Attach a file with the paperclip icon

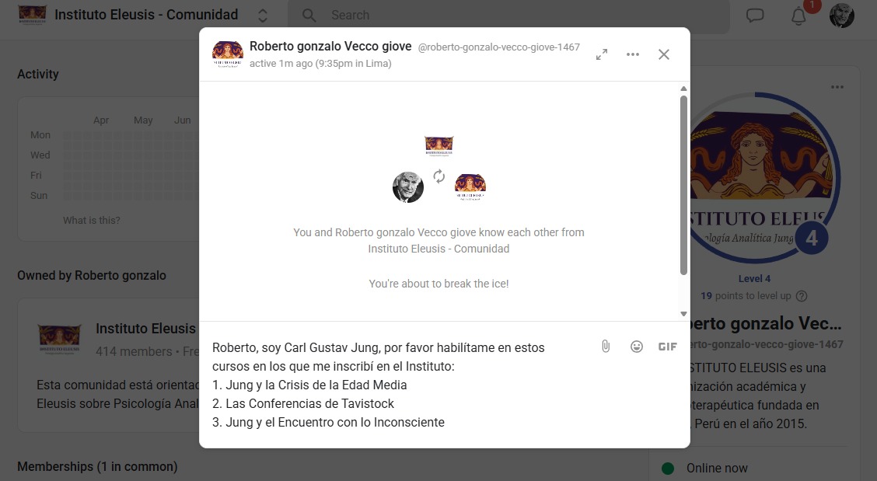click(606, 347)
